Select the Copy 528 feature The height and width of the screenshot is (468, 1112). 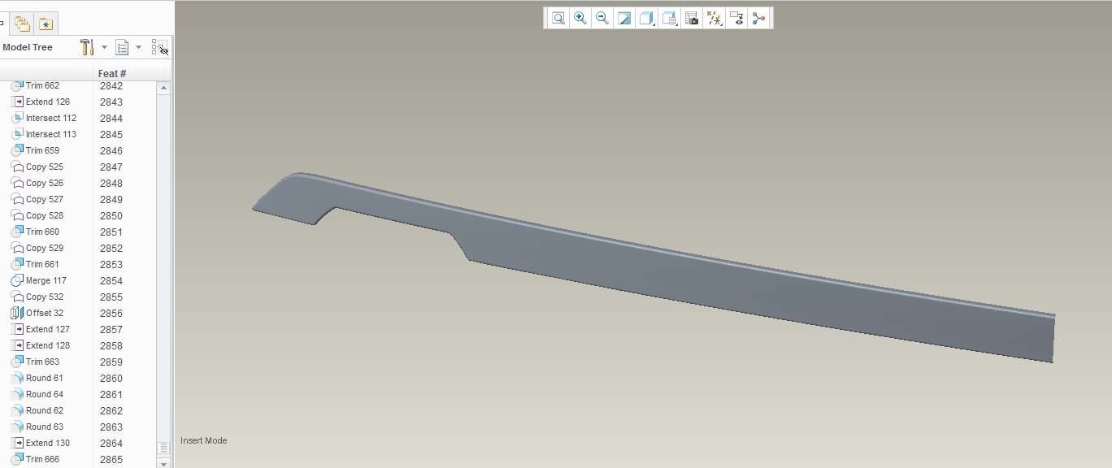pyautogui.click(x=37, y=215)
